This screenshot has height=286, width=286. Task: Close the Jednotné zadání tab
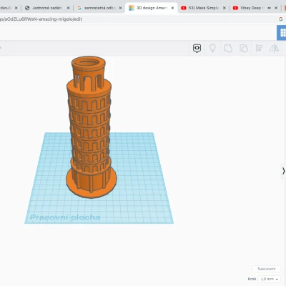[68, 8]
